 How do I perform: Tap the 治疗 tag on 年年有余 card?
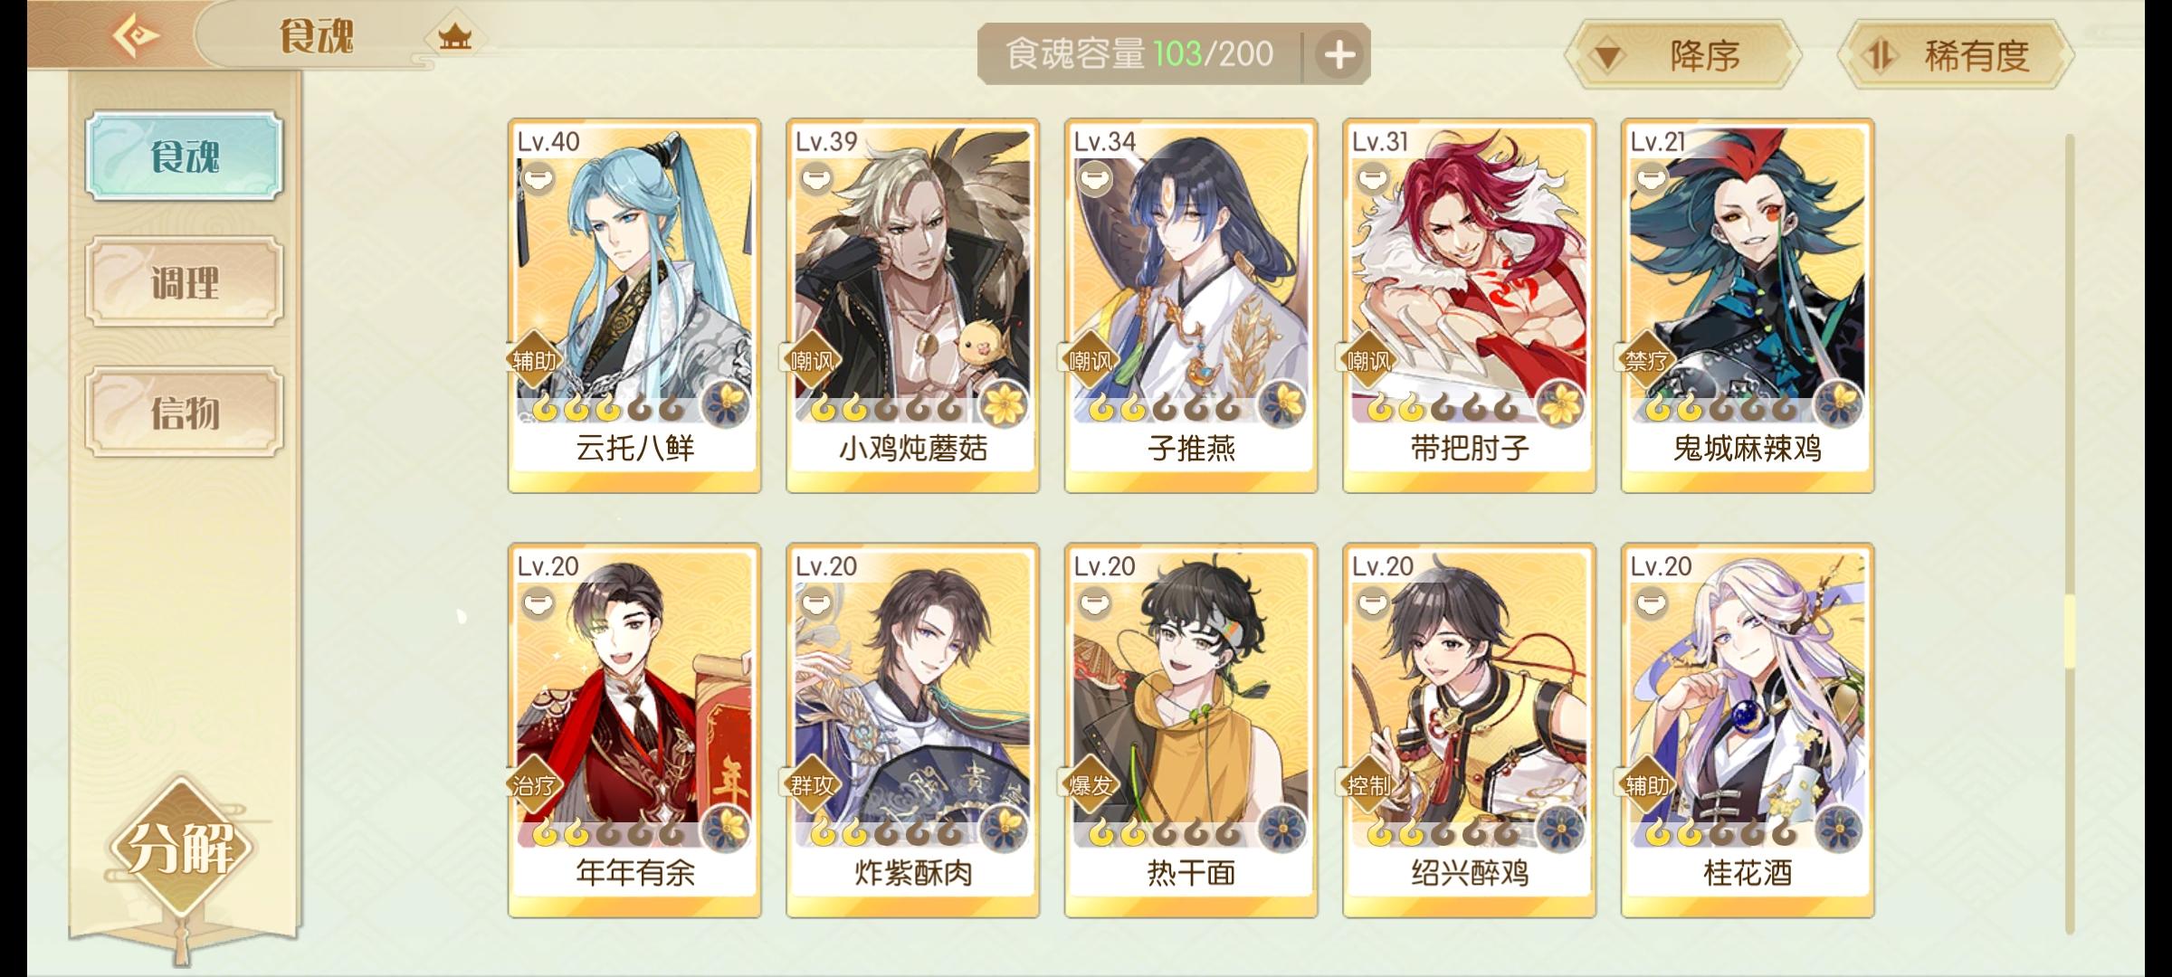pyautogui.click(x=533, y=786)
